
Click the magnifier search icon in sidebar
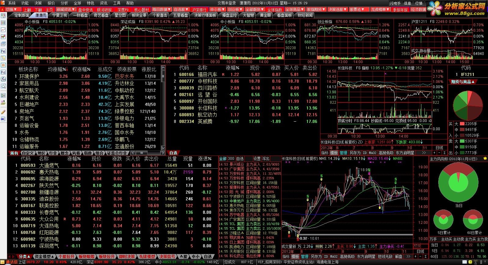tap(3, 87)
